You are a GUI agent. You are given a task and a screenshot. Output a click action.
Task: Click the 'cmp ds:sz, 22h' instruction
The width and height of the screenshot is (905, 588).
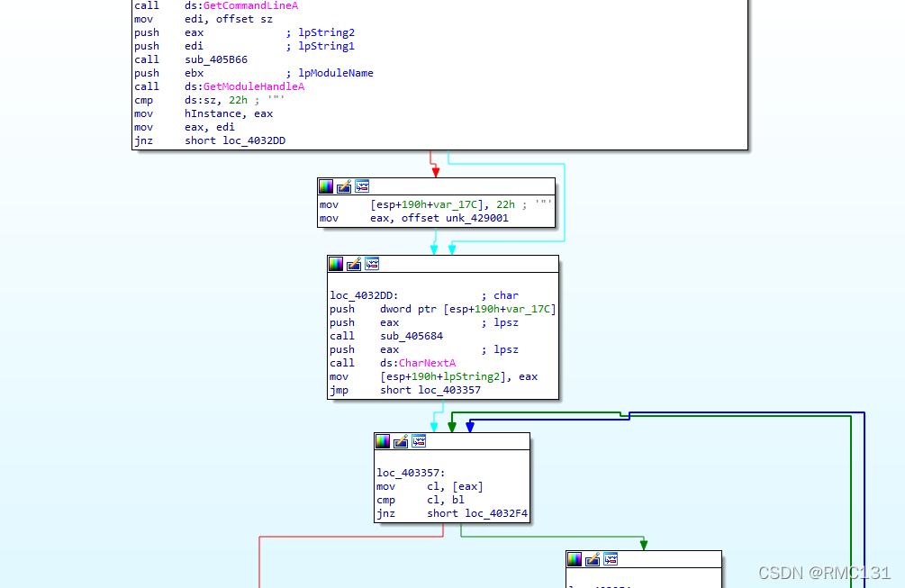click(191, 101)
